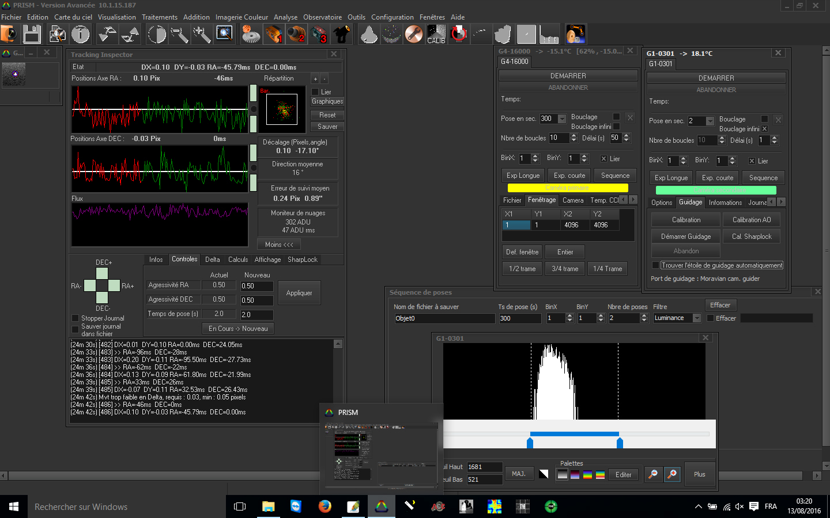
Task: Click the CALIB toolbar icon
Action: [x=436, y=35]
